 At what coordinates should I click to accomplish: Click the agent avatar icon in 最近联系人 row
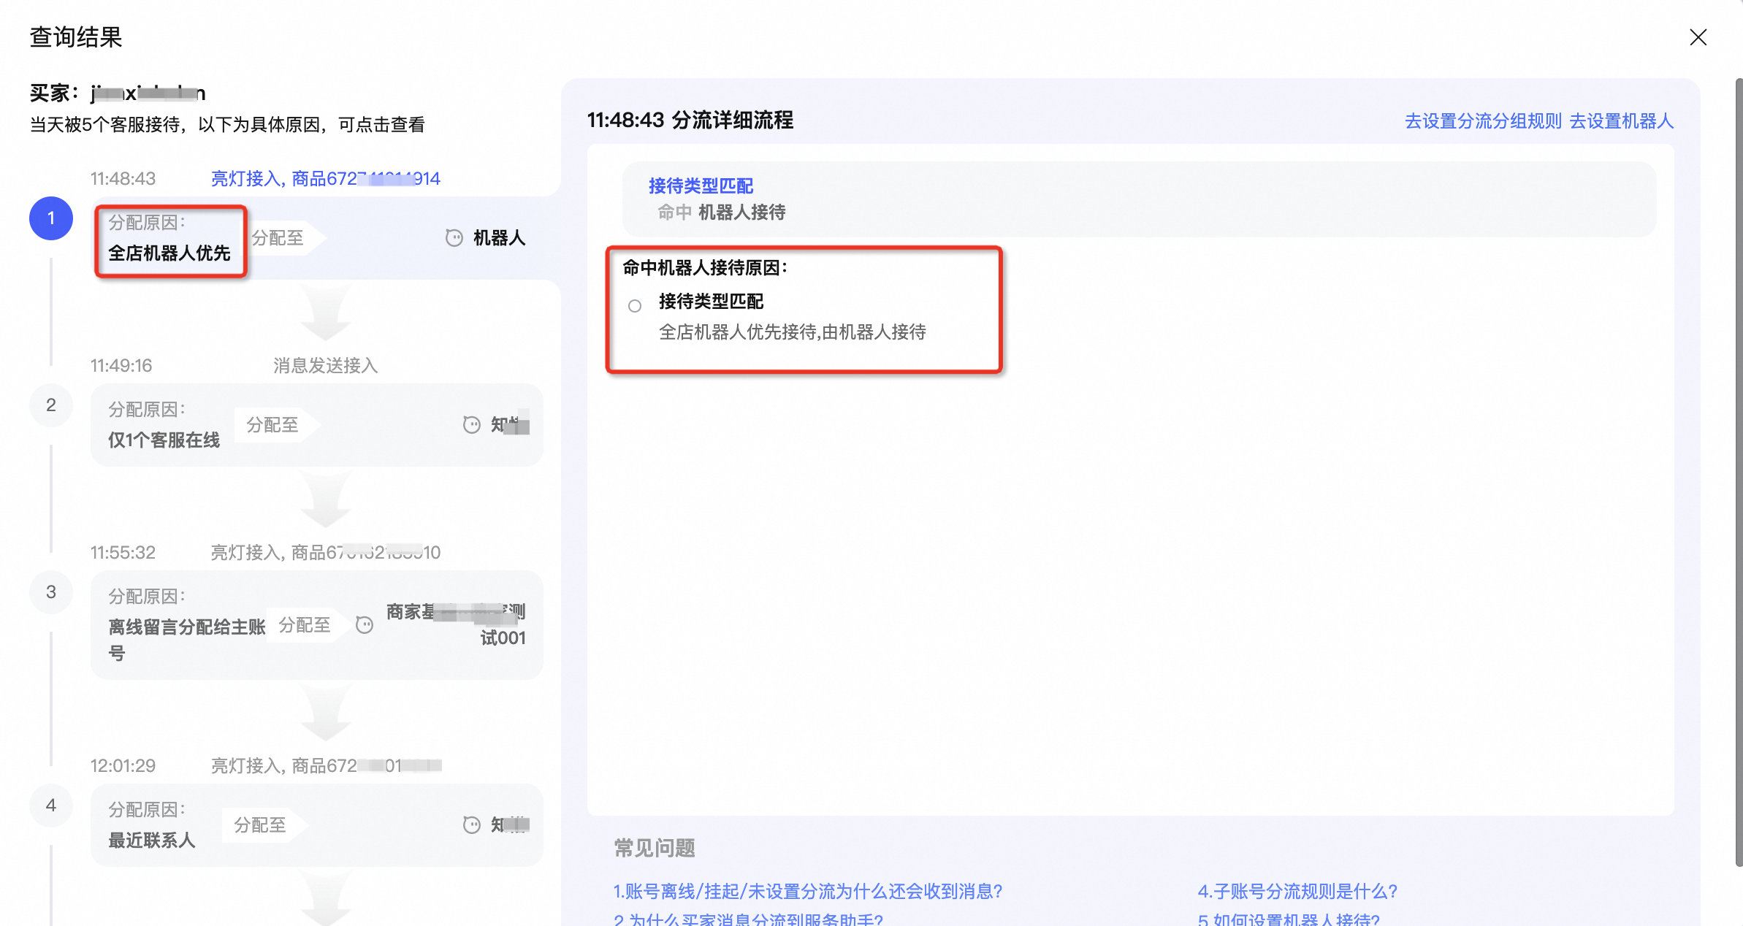point(472,825)
